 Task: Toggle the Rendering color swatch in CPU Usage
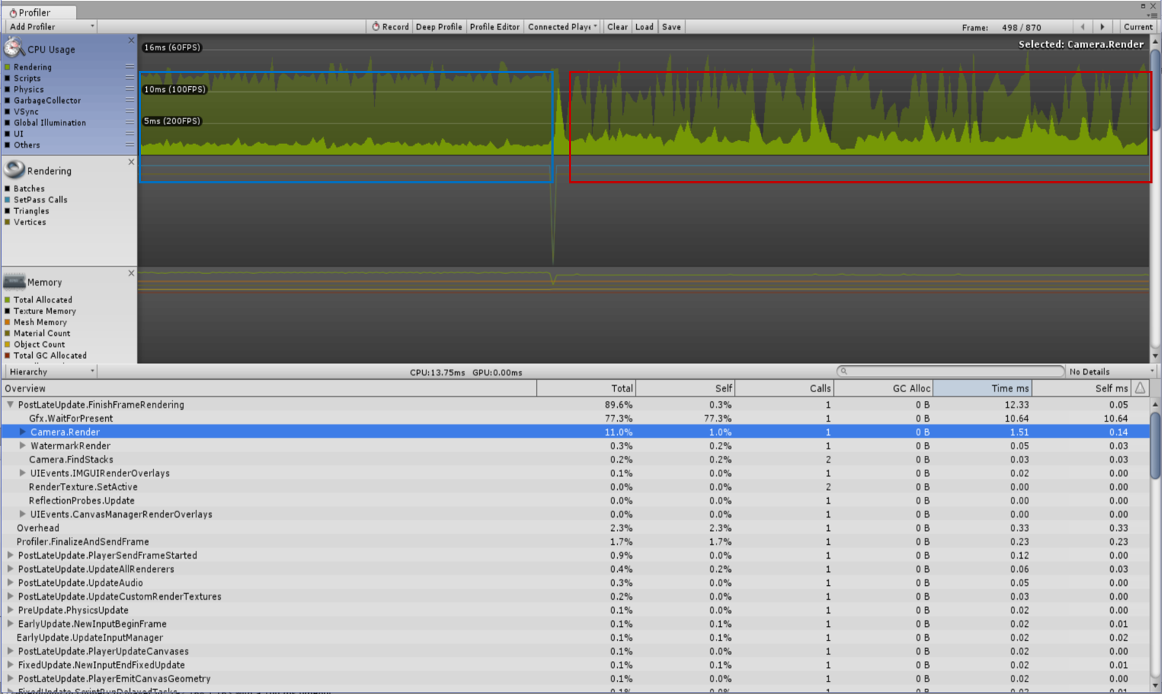pyautogui.click(x=7, y=67)
